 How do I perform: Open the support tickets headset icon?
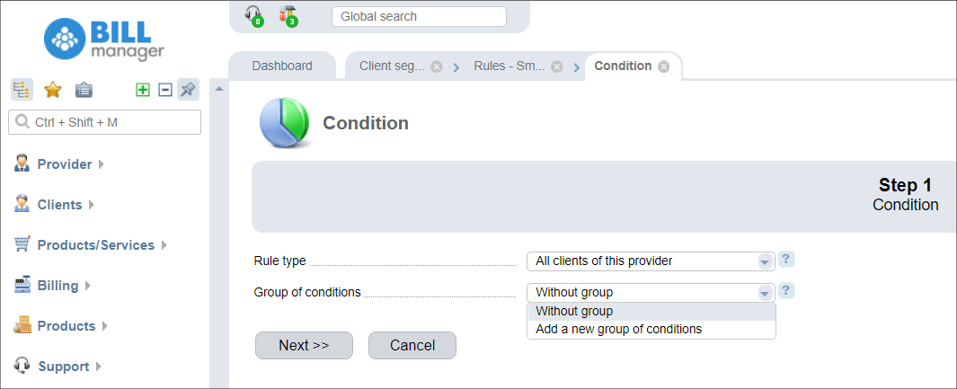click(x=253, y=15)
